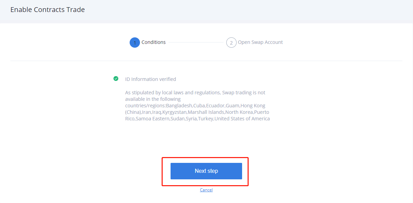Screen dimensions: 413x203
Task: Click Turkey in the restricted countries
Action: tap(206, 119)
